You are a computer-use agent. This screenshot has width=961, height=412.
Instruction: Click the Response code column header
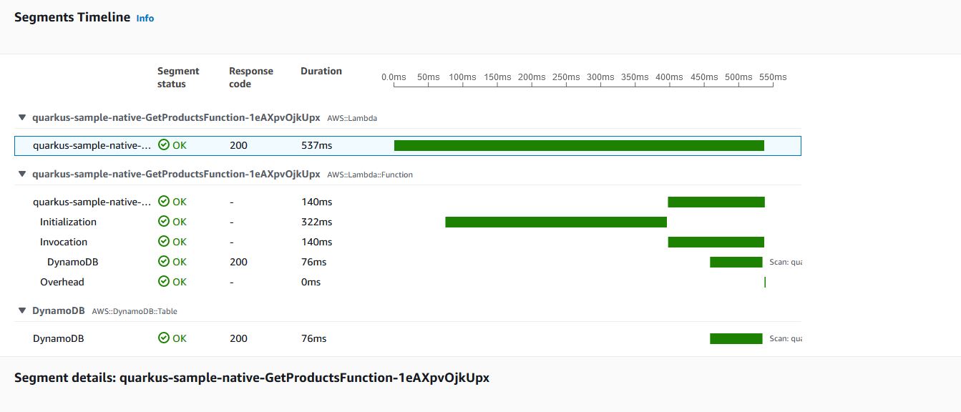click(251, 77)
